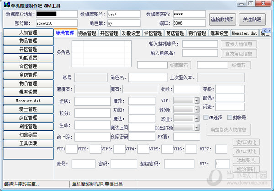Toggle the GM选择 checkbox

(x=206, y=118)
